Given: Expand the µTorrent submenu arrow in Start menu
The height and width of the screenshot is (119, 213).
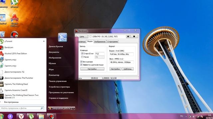Looking at the screenshot, I should (x=44, y=41).
